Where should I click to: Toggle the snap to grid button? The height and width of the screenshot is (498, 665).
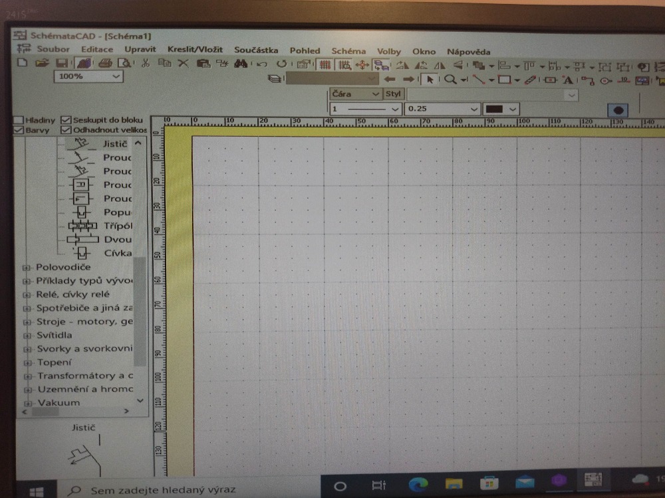pyautogui.click(x=344, y=65)
